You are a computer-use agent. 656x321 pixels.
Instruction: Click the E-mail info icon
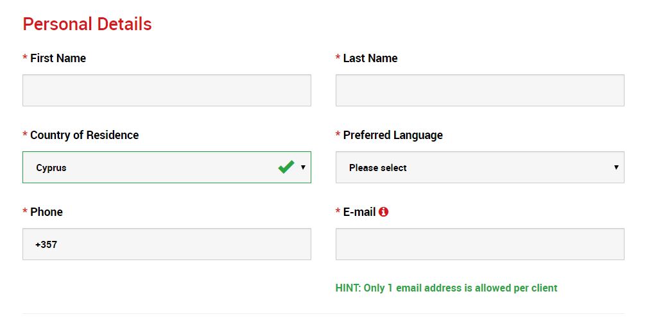(x=384, y=211)
